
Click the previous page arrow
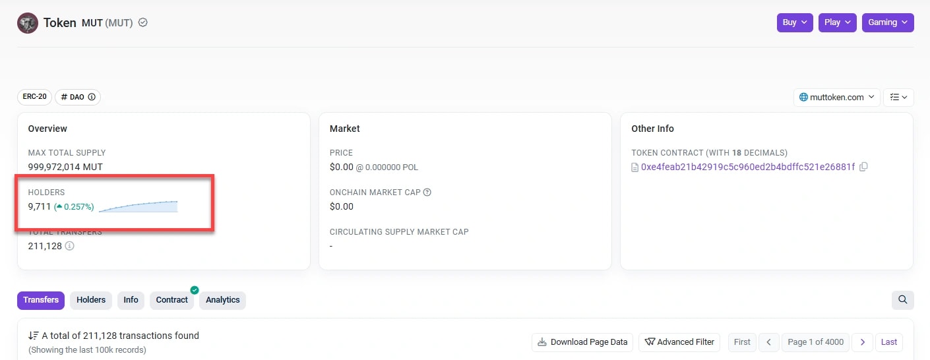(x=768, y=342)
